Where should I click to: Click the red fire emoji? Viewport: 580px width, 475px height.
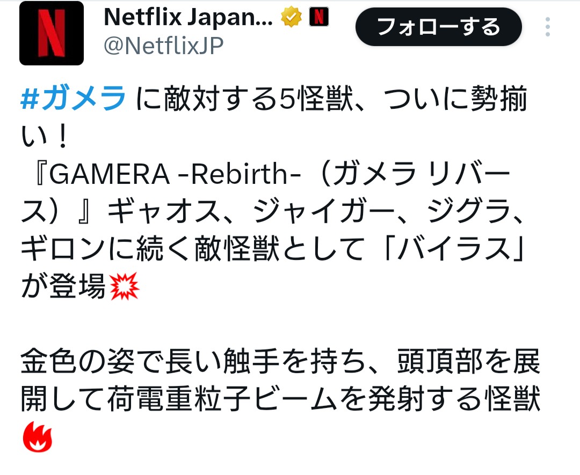pyautogui.click(x=38, y=437)
